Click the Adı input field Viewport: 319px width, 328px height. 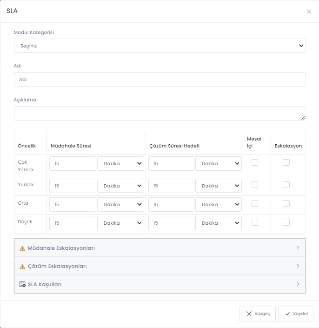tap(159, 79)
